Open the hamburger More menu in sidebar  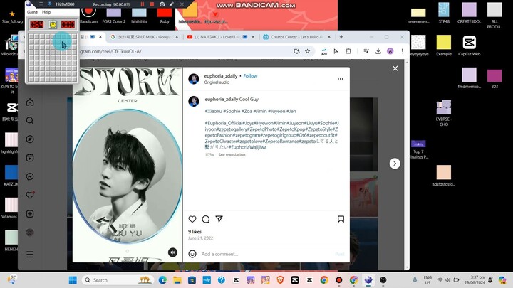tap(30, 254)
